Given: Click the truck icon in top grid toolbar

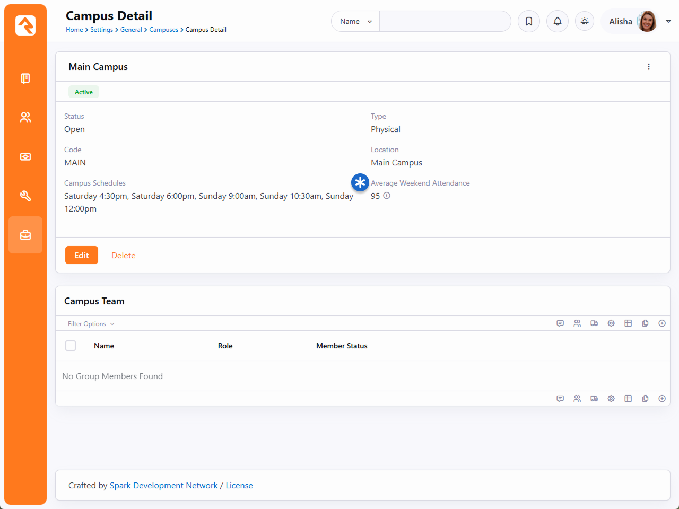Looking at the screenshot, I should [x=594, y=323].
